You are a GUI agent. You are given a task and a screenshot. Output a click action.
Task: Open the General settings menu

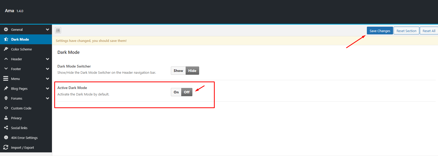pos(26,29)
